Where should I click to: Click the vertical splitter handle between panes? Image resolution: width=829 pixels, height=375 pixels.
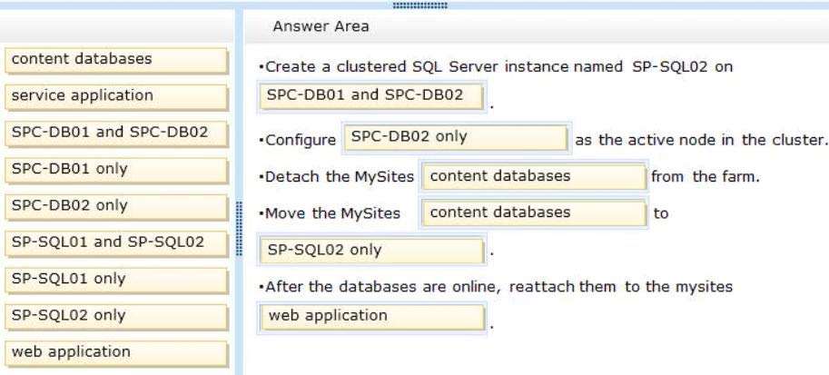239,229
